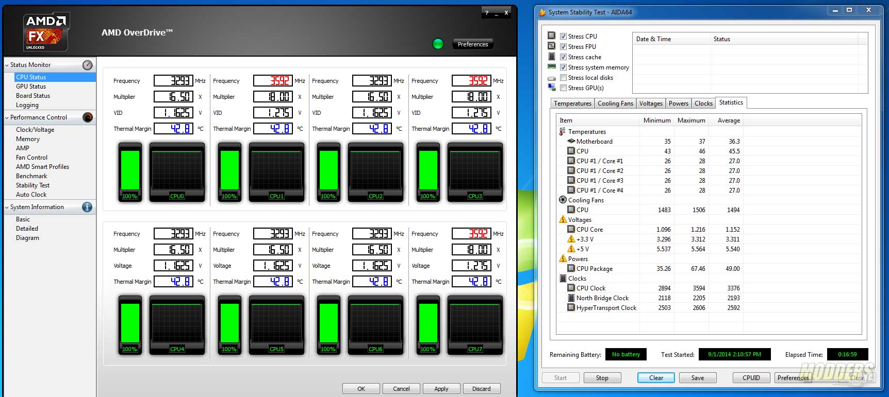This screenshot has width=889, height=397.
Task: Open Clock/Voltage settings in sidebar
Action: click(35, 130)
